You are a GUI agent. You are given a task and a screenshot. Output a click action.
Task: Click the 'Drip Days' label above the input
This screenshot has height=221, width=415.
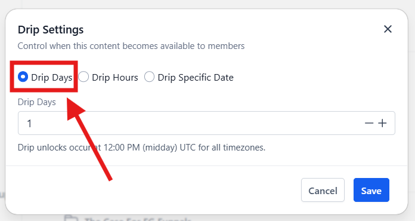coord(37,102)
